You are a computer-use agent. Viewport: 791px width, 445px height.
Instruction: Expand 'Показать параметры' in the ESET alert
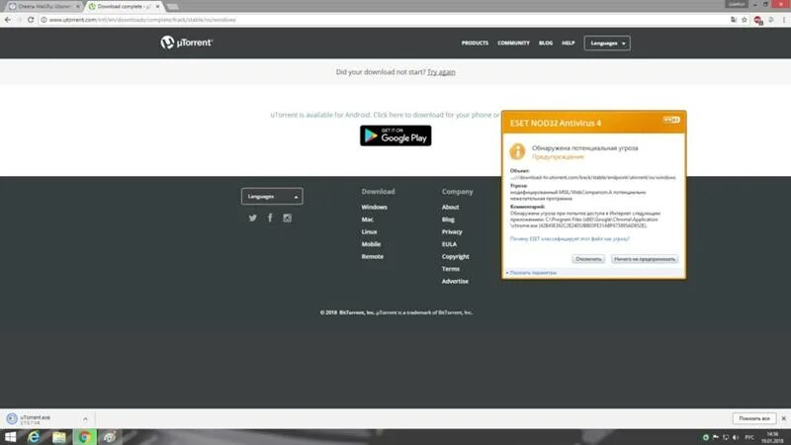point(531,273)
